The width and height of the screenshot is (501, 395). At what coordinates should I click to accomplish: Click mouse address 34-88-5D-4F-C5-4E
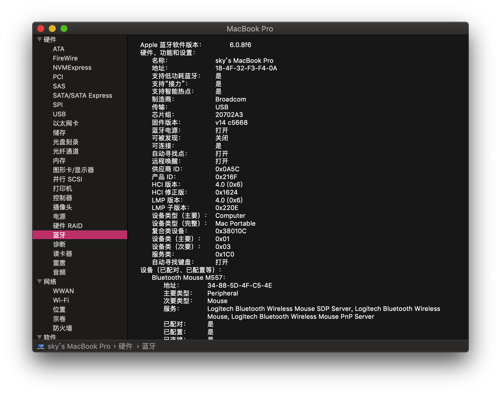(240, 285)
